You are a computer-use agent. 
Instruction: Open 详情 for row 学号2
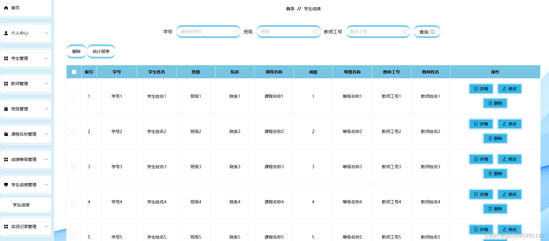point(481,124)
